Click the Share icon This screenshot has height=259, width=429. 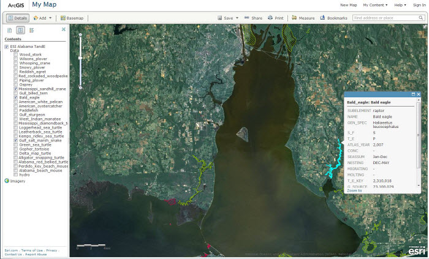247,18
